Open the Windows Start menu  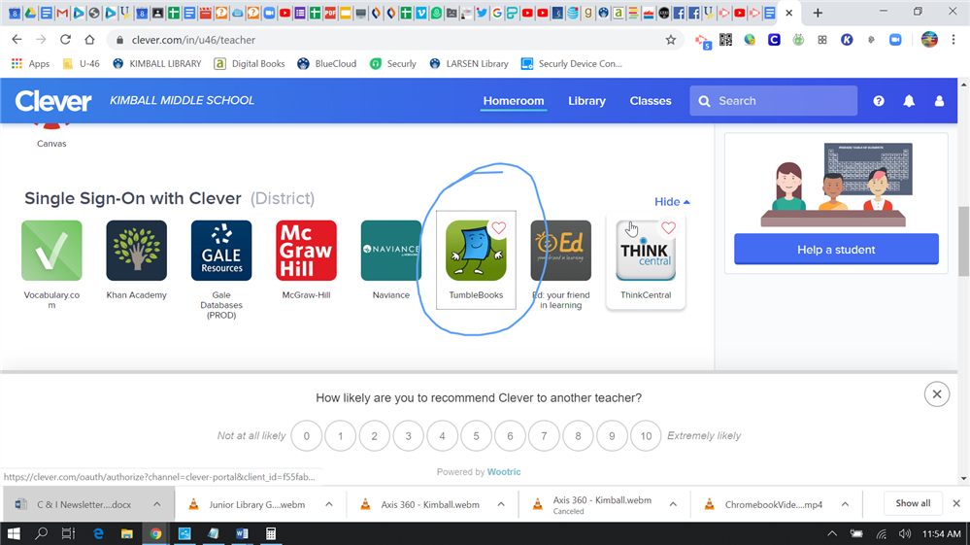[14, 533]
